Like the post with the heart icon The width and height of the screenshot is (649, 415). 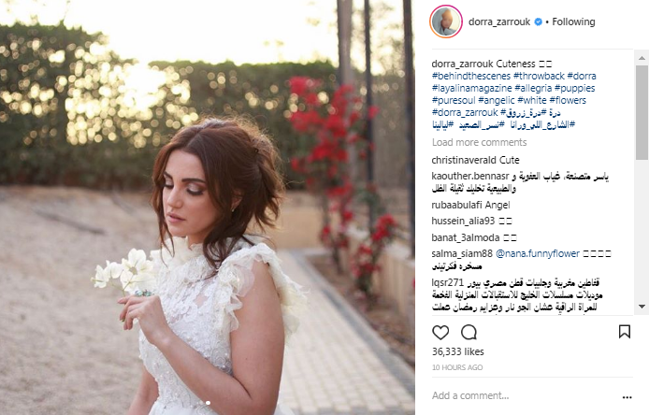(440, 332)
